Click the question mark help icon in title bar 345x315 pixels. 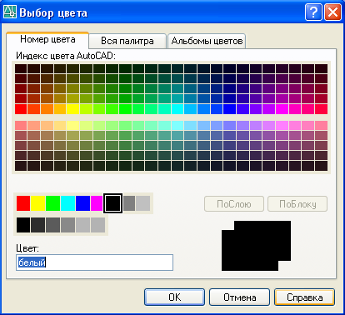313,12
